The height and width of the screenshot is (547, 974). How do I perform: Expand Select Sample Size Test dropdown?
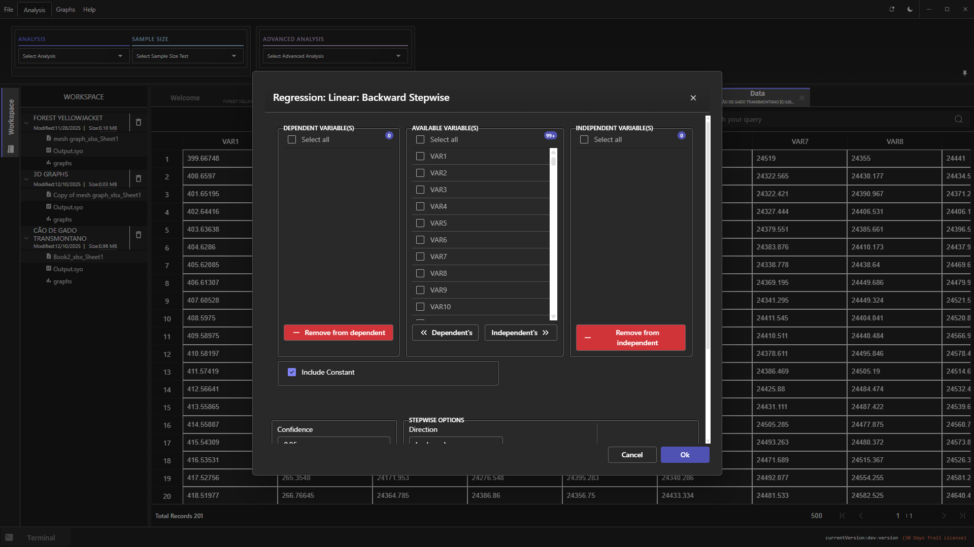pyautogui.click(x=186, y=56)
